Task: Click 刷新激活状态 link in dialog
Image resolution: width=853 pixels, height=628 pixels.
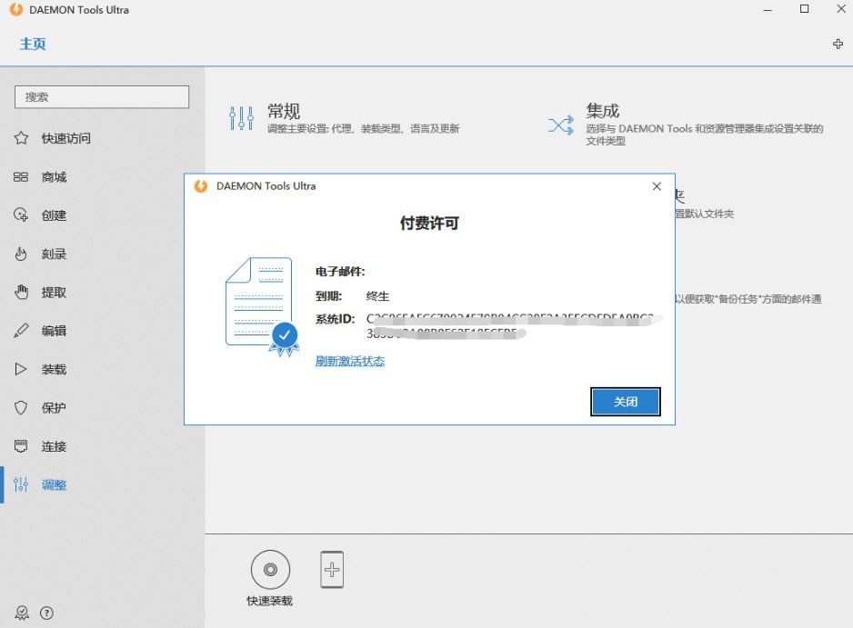Action: tap(350, 361)
